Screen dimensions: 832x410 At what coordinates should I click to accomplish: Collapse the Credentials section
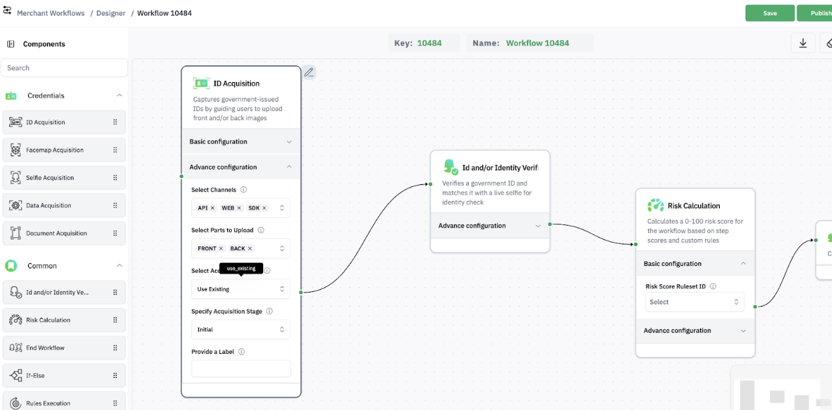(120, 95)
